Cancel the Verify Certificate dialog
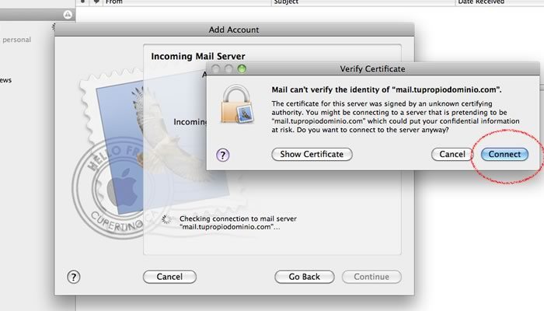The height and width of the screenshot is (311, 544). pyautogui.click(x=452, y=154)
